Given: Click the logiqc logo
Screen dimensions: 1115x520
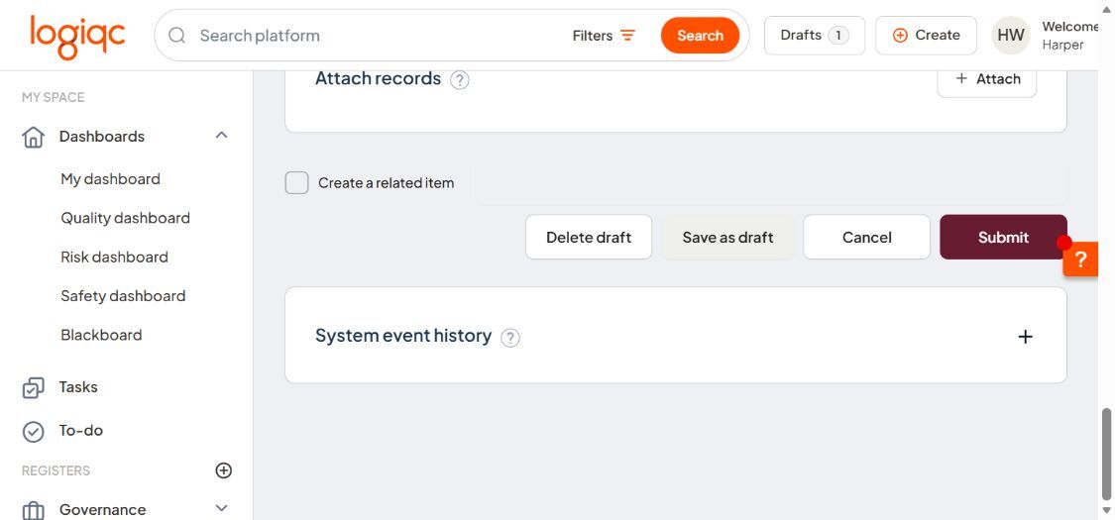Looking at the screenshot, I should [77, 37].
